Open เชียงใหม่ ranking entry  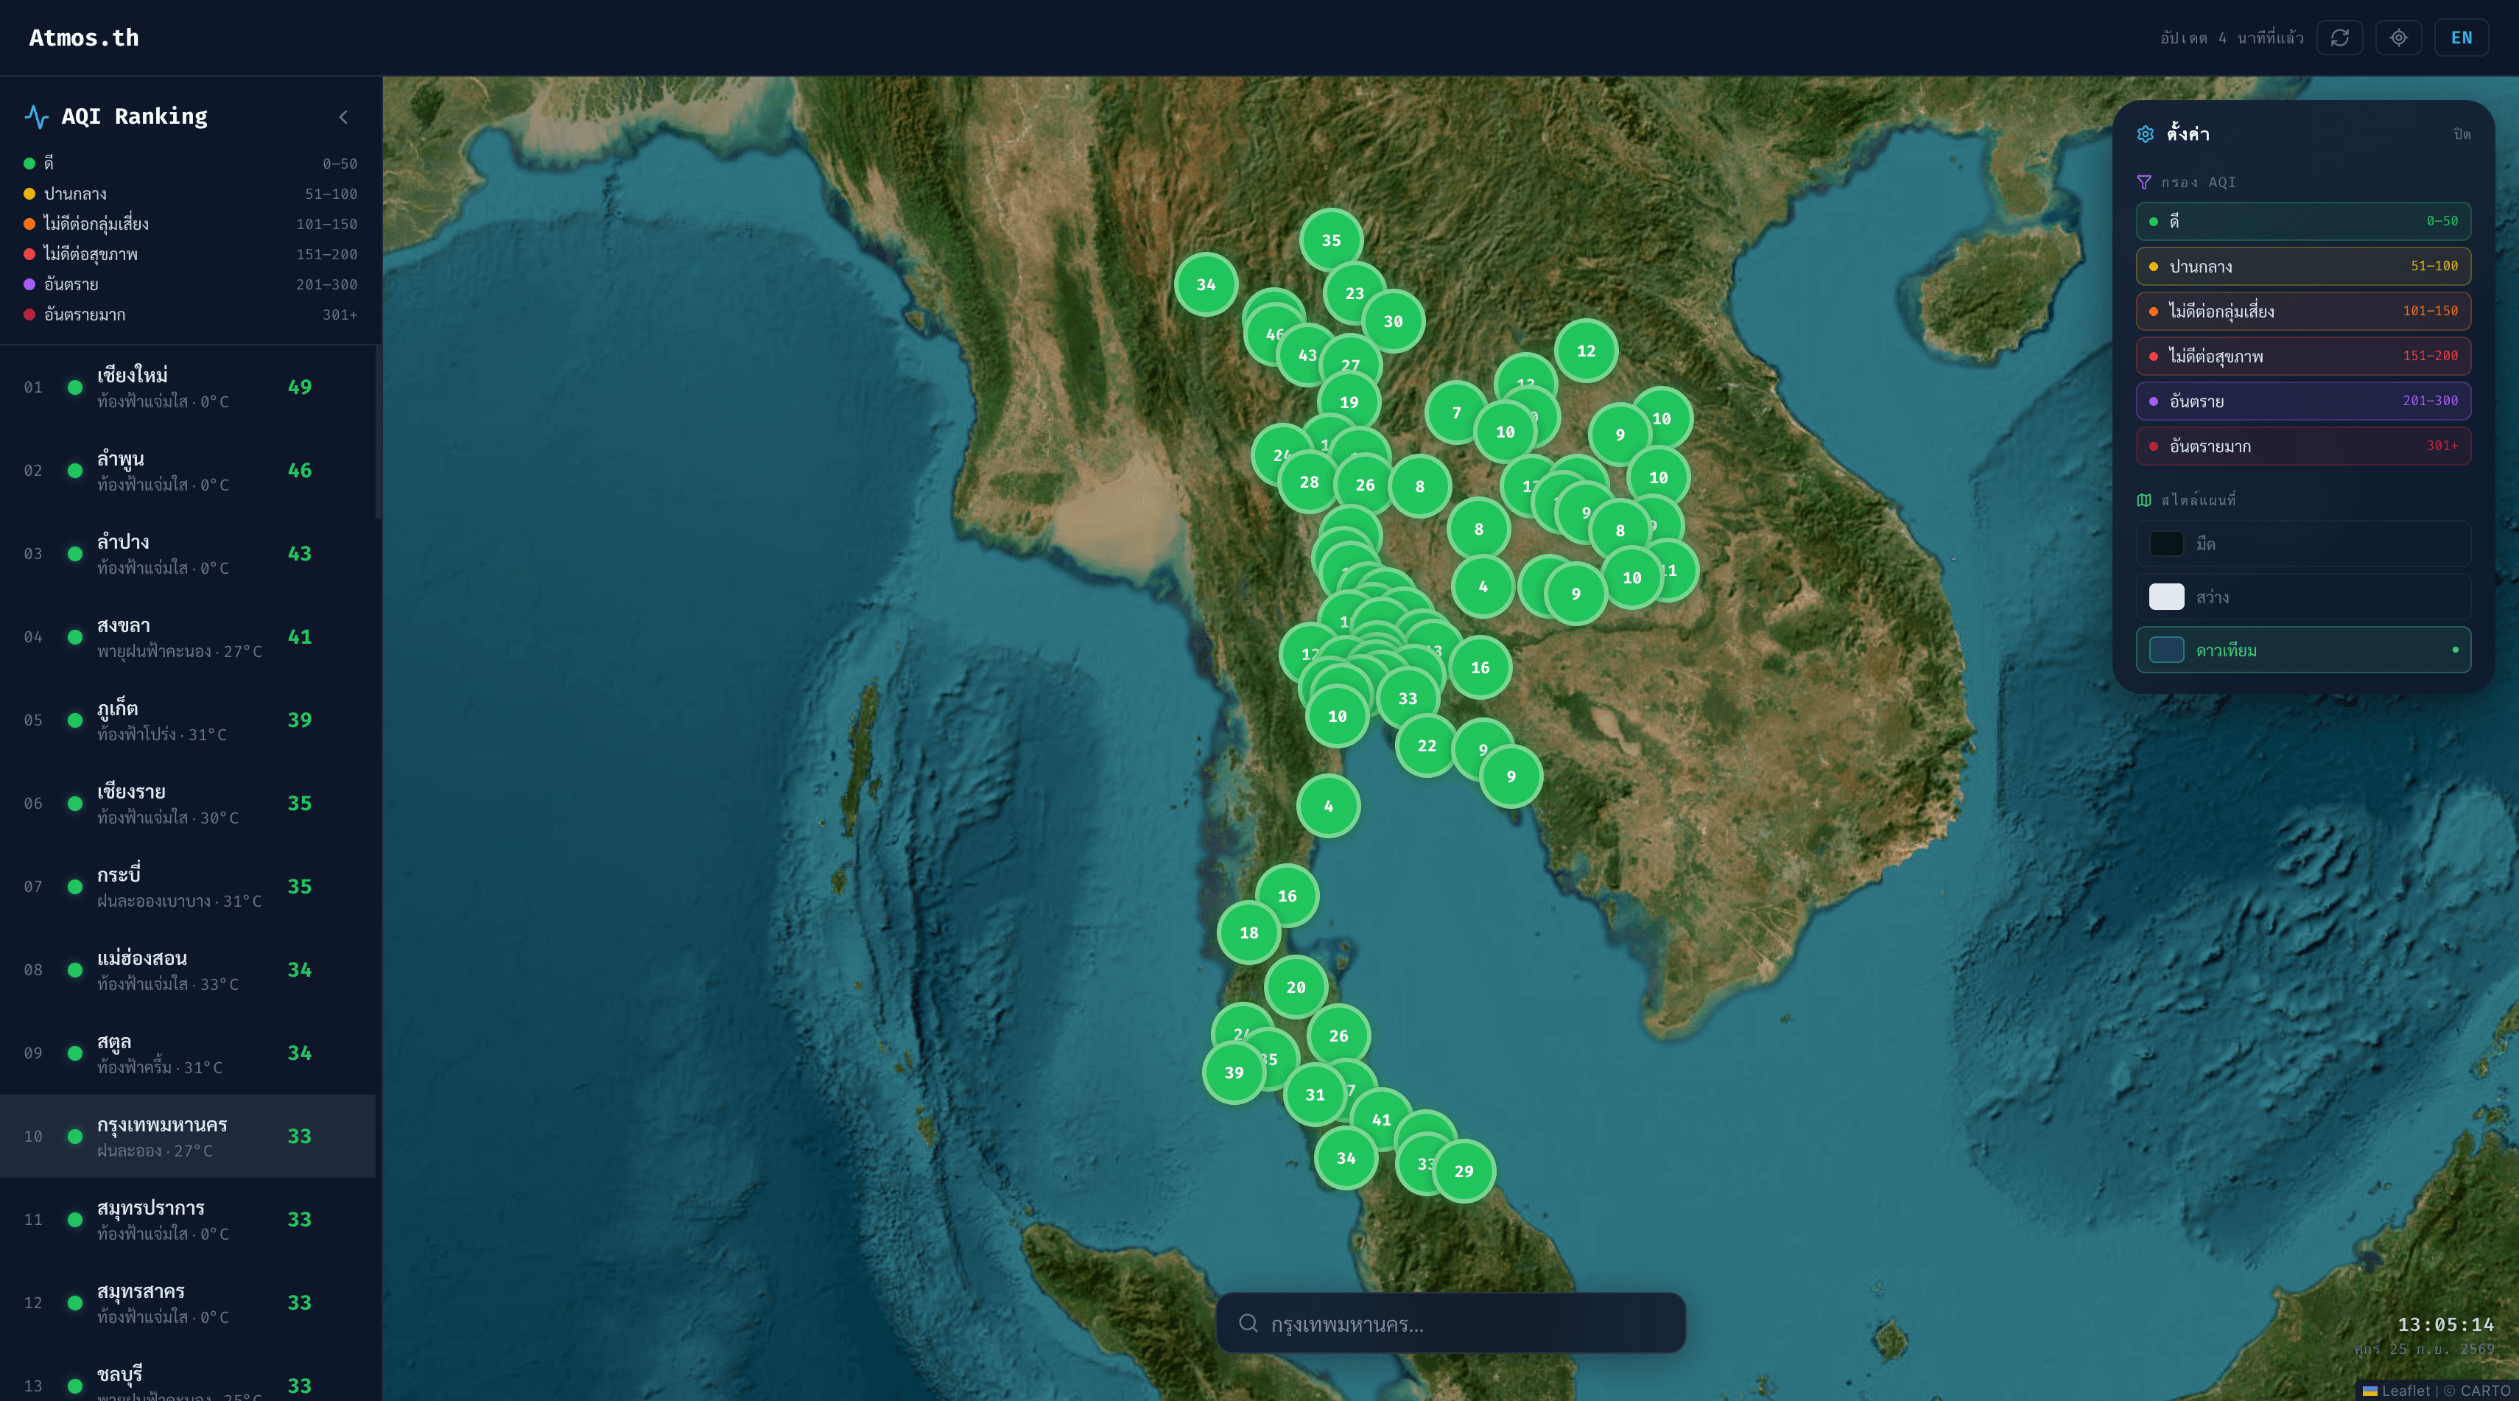(188, 387)
